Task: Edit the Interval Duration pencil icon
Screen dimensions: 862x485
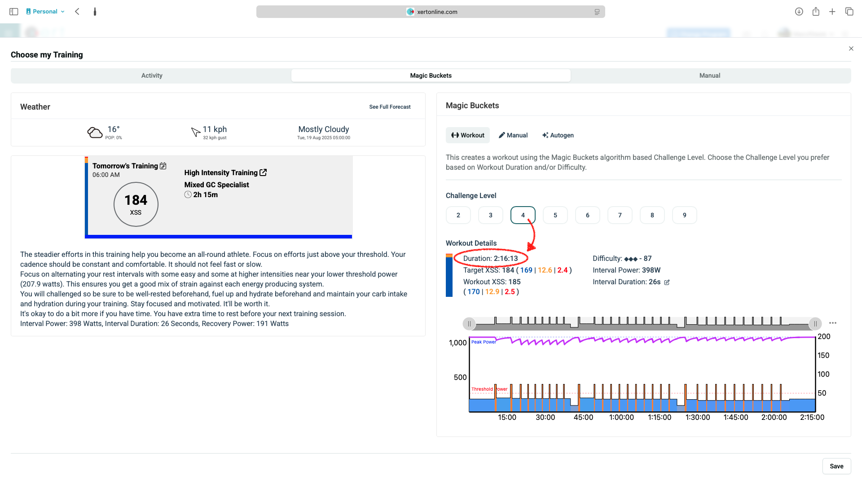Action: point(667,282)
